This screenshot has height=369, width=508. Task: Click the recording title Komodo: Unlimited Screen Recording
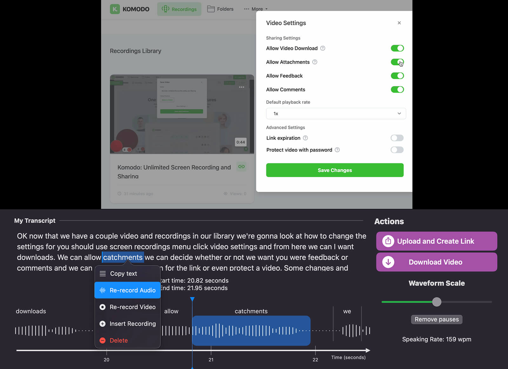pyautogui.click(x=174, y=171)
